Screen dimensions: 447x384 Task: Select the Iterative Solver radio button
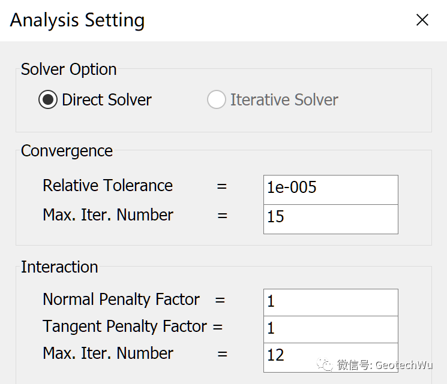coord(216,99)
